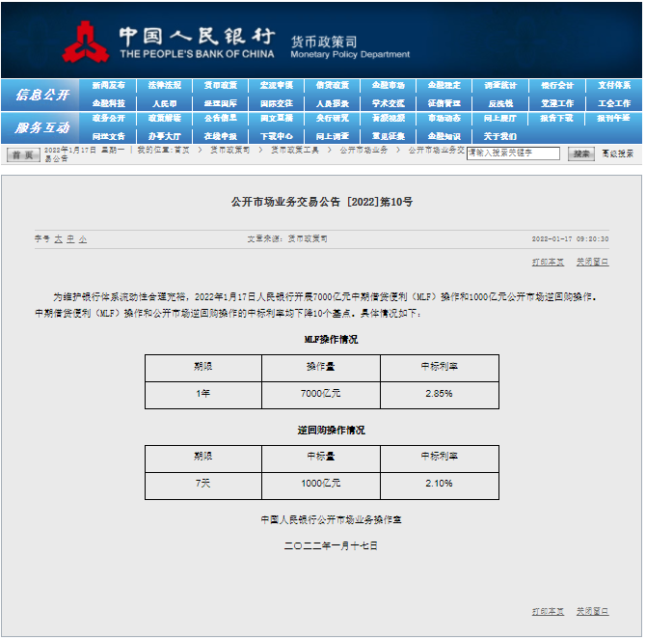Select the 1000亿元 cell in reverse repo table
Image resolution: width=646 pixels, height=640 pixels.
[320, 485]
